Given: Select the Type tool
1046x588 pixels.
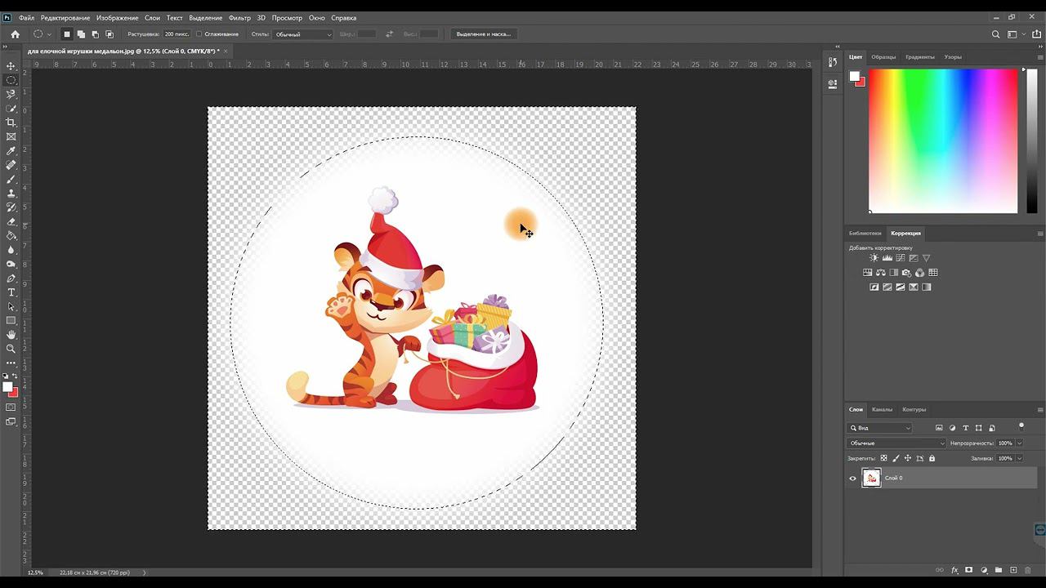Looking at the screenshot, I should pos(11,292).
